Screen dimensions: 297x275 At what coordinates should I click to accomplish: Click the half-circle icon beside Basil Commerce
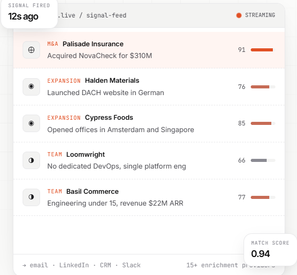31,197
